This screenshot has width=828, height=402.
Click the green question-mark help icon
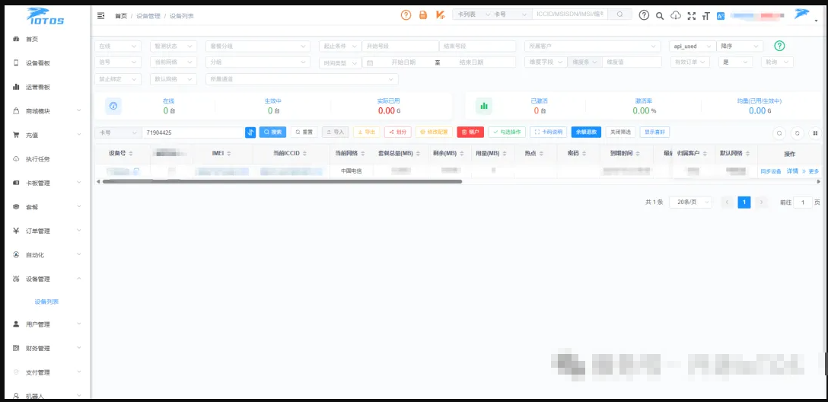pos(779,46)
